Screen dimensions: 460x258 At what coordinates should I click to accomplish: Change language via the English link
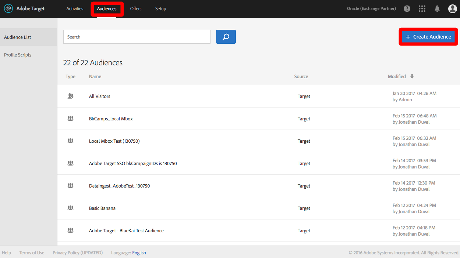139,252
